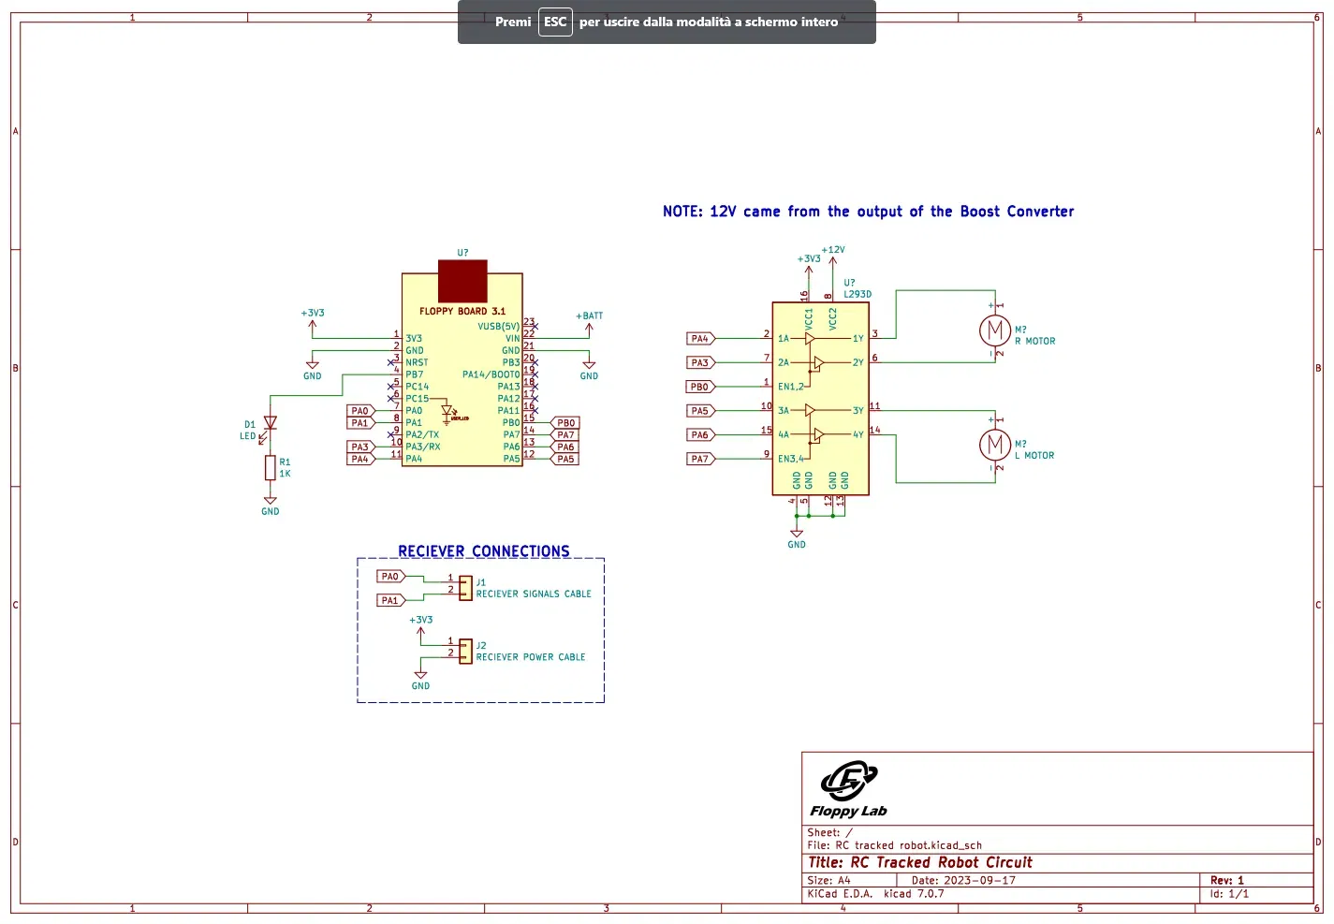
Task: Select the L293D chip body
Action: pos(820,398)
